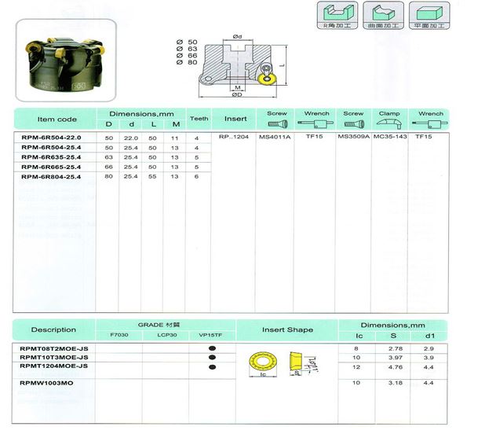
Task: Click the R角加工 corner machining icon
Action: pyautogui.click(x=337, y=16)
